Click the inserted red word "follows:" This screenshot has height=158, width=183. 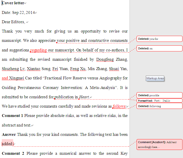tap(119, 106)
